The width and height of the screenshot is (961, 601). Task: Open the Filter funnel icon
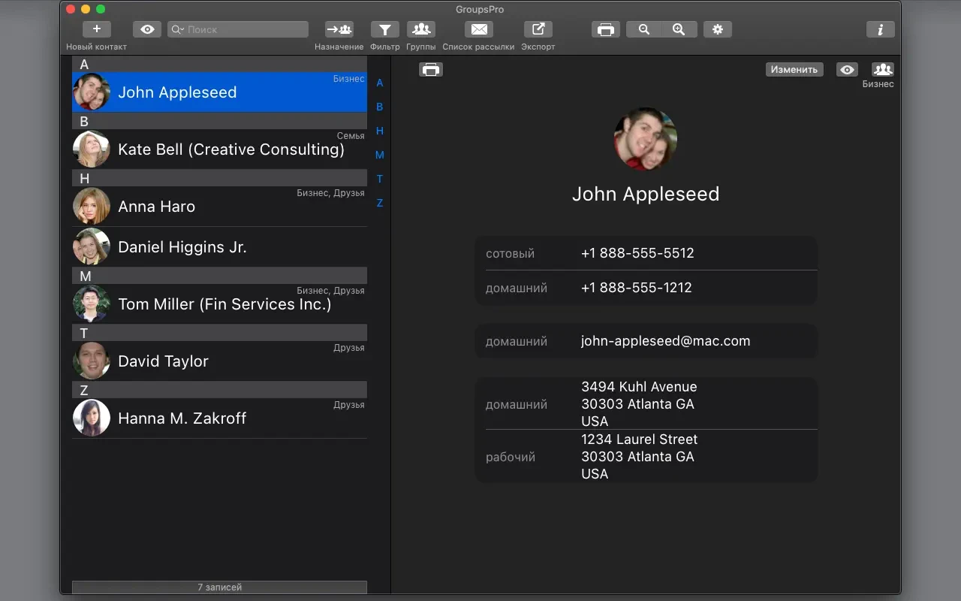384,29
